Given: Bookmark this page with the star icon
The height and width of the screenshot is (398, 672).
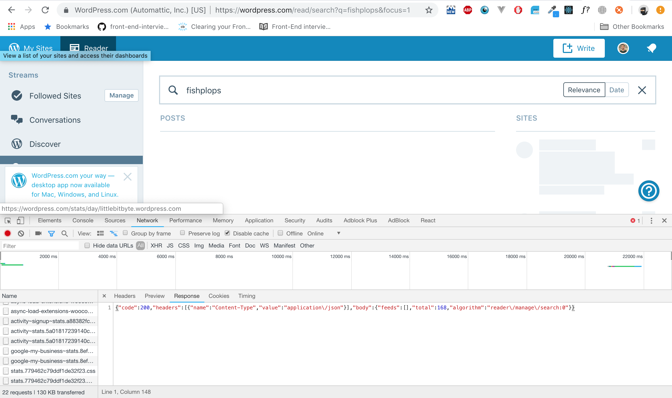Looking at the screenshot, I should [429, 10].
